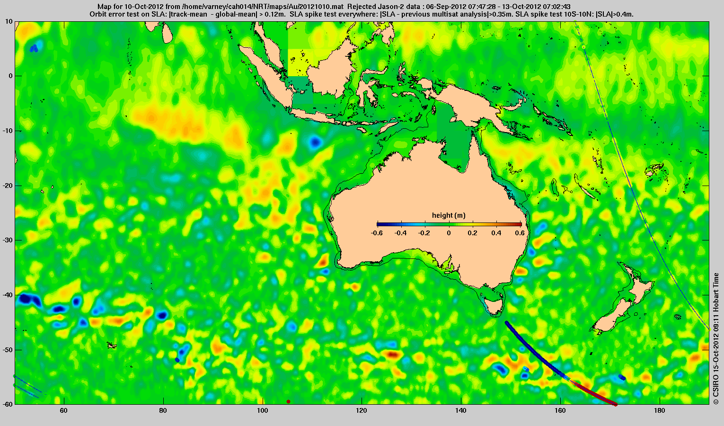Click latitude axis label -50
Image resolution: width=724 pixels, height=426 pixels.
[7, 350]
